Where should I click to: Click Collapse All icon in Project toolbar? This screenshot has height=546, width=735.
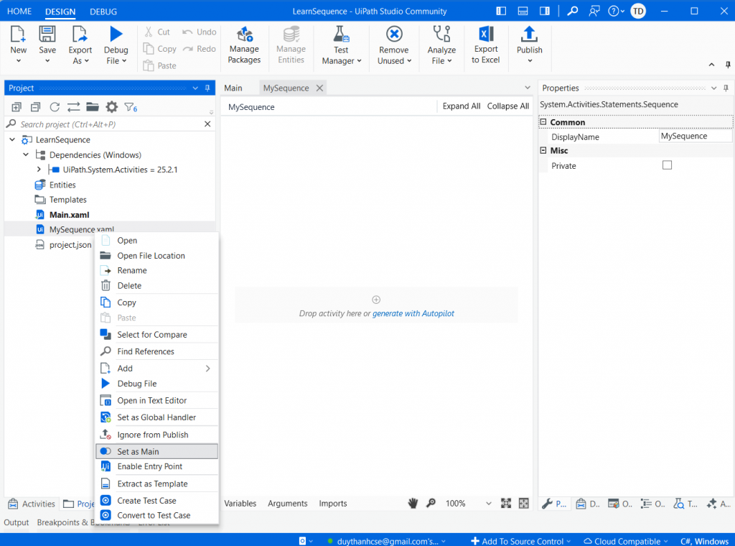(x=35, y=108)
